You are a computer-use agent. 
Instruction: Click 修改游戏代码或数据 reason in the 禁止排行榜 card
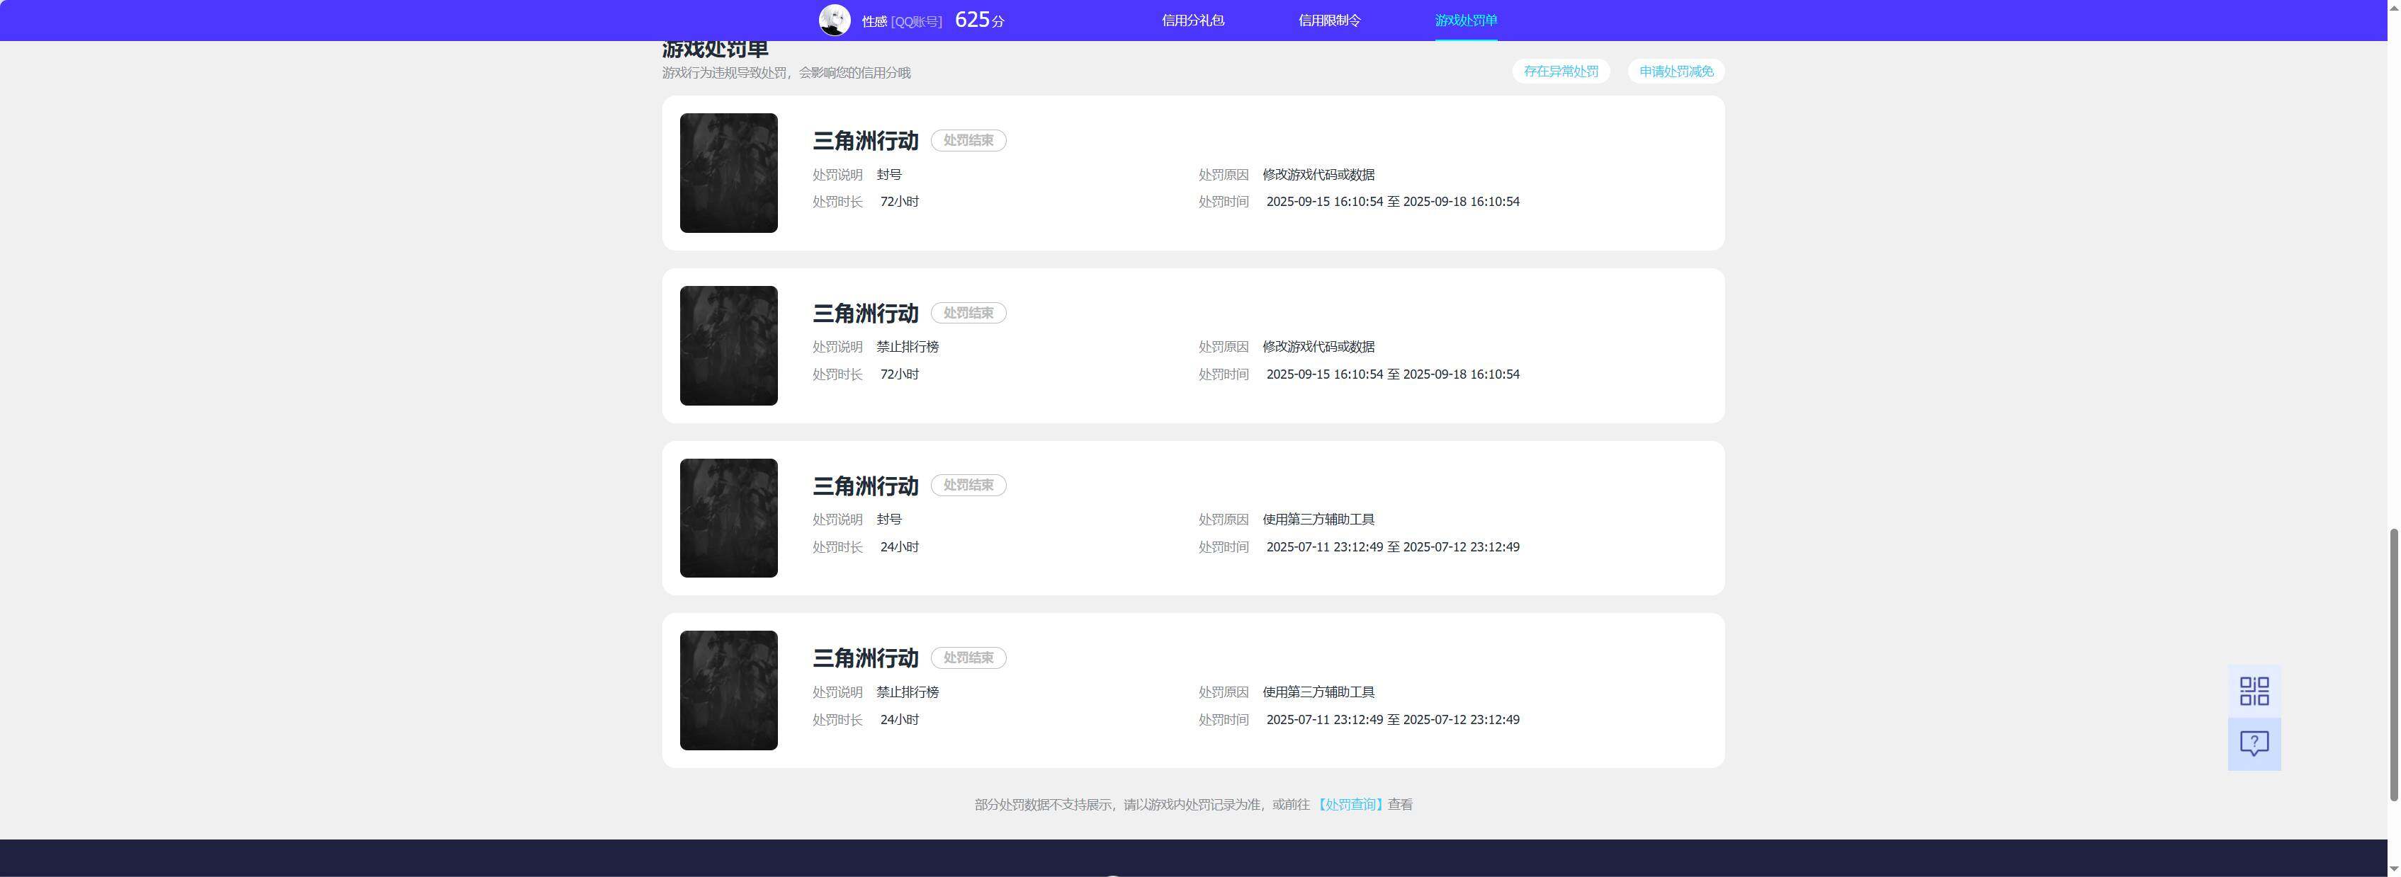coord(1318,346)
